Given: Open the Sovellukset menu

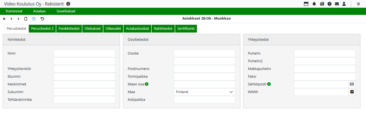Looking at the screenshot, I should (66, 11).
